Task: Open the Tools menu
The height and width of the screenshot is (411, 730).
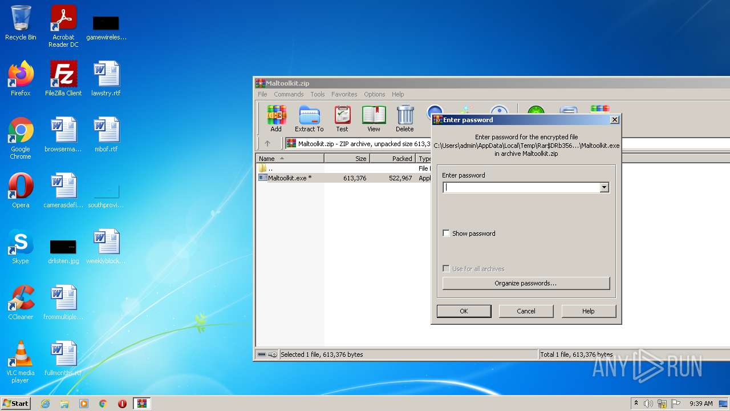Action: (x=318, y=94)
